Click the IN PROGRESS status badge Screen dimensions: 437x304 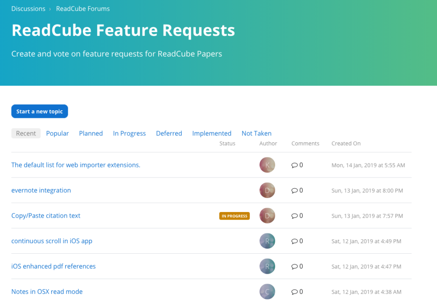[x=234, y=216]
